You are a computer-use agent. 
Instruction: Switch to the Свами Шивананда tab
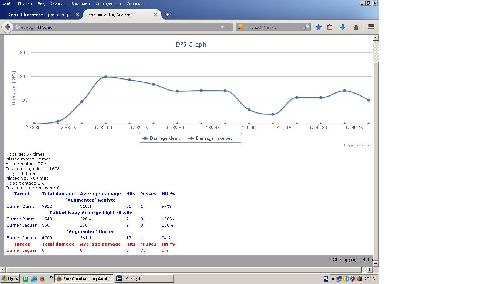pyautogui.click(x=41, y=14)
